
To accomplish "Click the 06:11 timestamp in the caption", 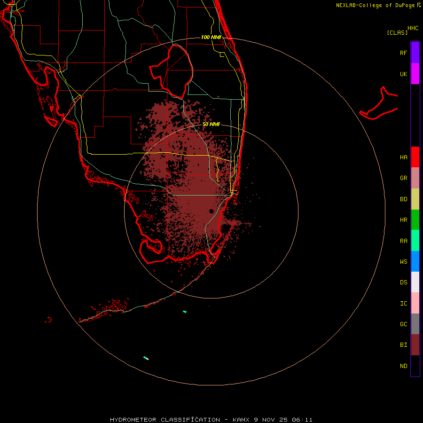I will [x=300, y=420].
